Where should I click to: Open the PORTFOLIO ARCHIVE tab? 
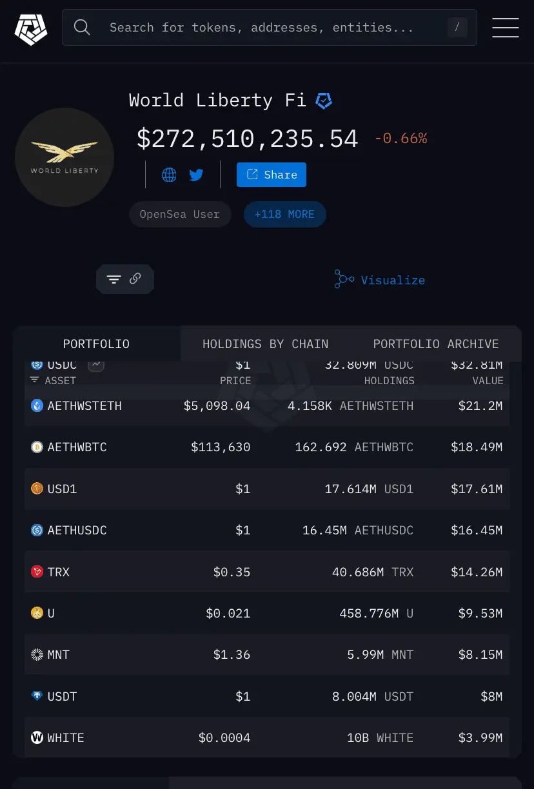(x=436, y=344)
